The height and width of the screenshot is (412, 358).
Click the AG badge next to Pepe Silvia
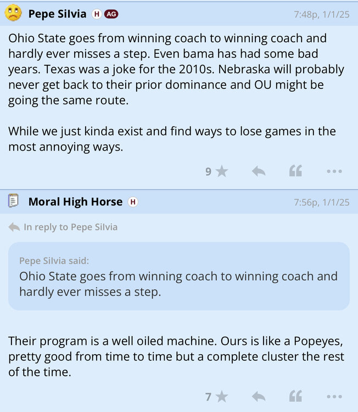[111, 14]
